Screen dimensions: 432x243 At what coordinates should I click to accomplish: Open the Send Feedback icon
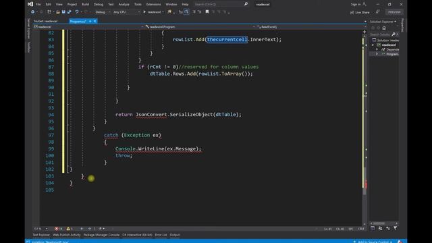[x=378, y=11]
